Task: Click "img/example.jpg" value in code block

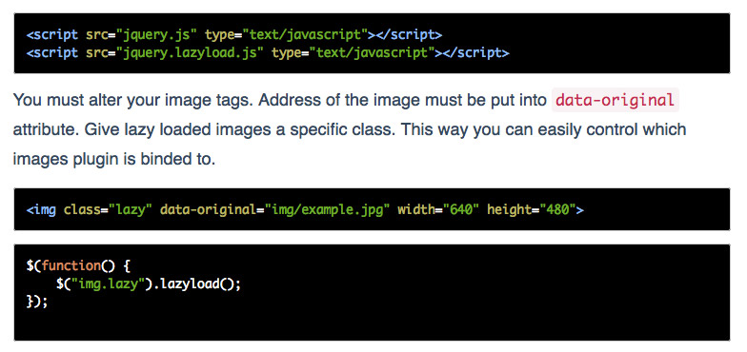Action: coord(328,209)
